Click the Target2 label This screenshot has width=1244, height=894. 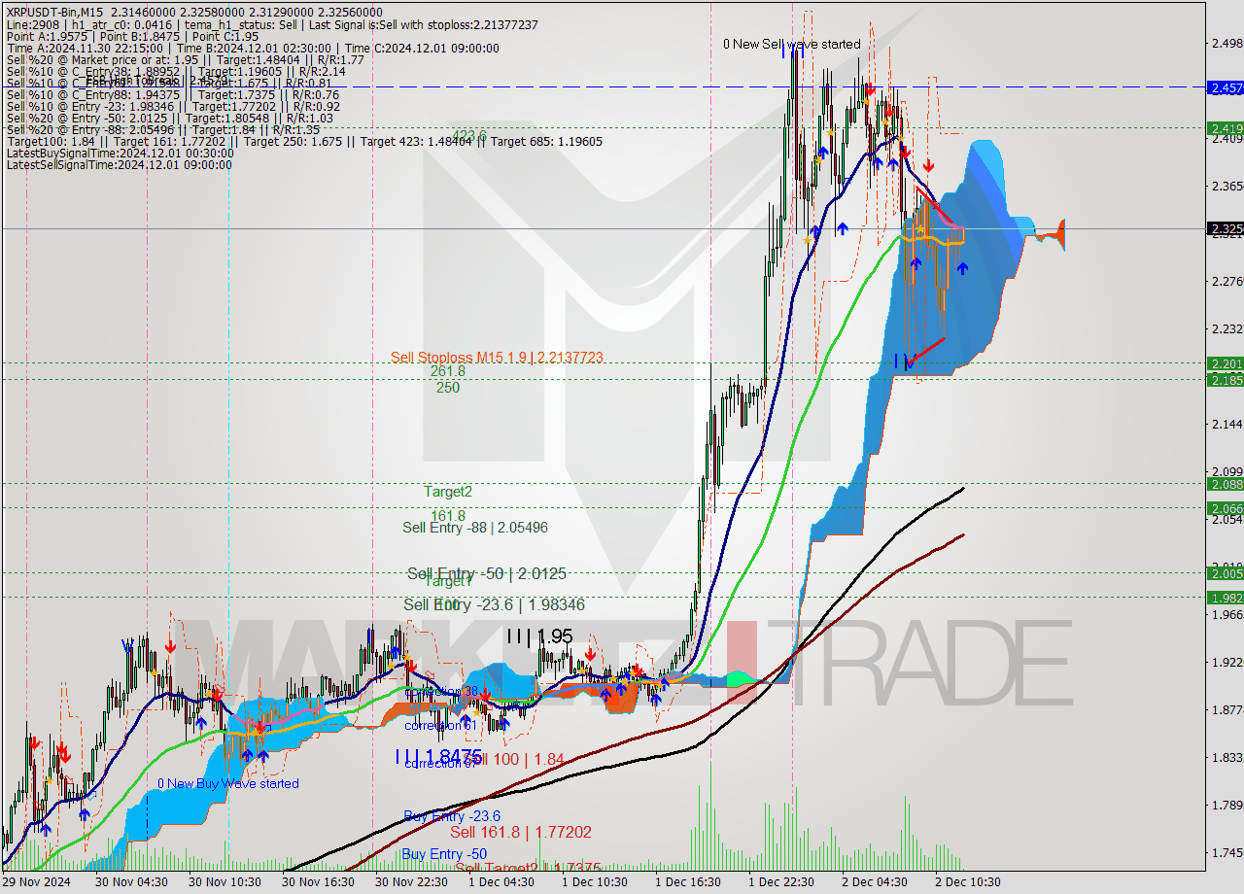pos(447,492)
